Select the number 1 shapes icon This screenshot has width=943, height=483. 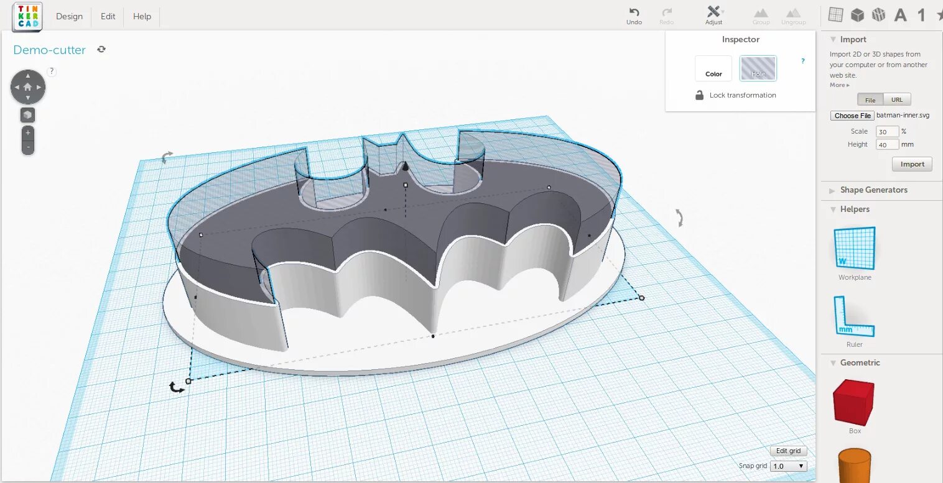(x=921, y=15)
